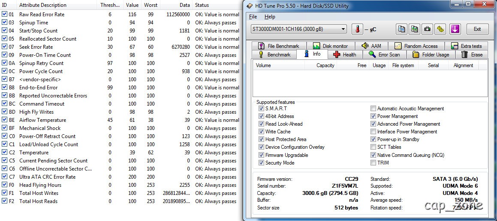Viewport: 497px width, 221px height.
Task: Toggle the Firmware Upgradable checkbox
Action: [261, 155]
